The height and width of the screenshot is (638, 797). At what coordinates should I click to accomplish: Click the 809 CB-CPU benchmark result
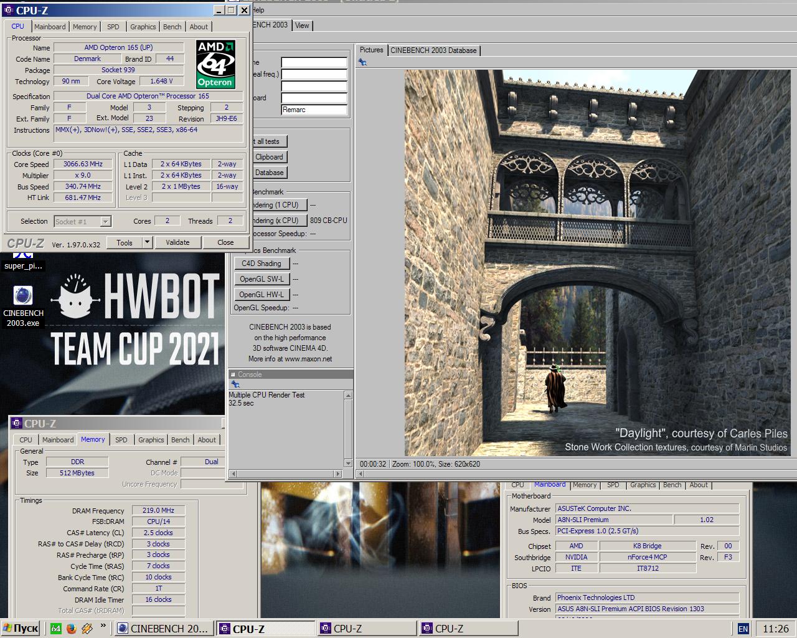coord(329,221)
